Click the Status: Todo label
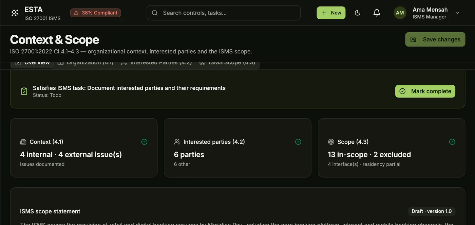This screenshot has width=475, height=225. [x=47, y=95]
